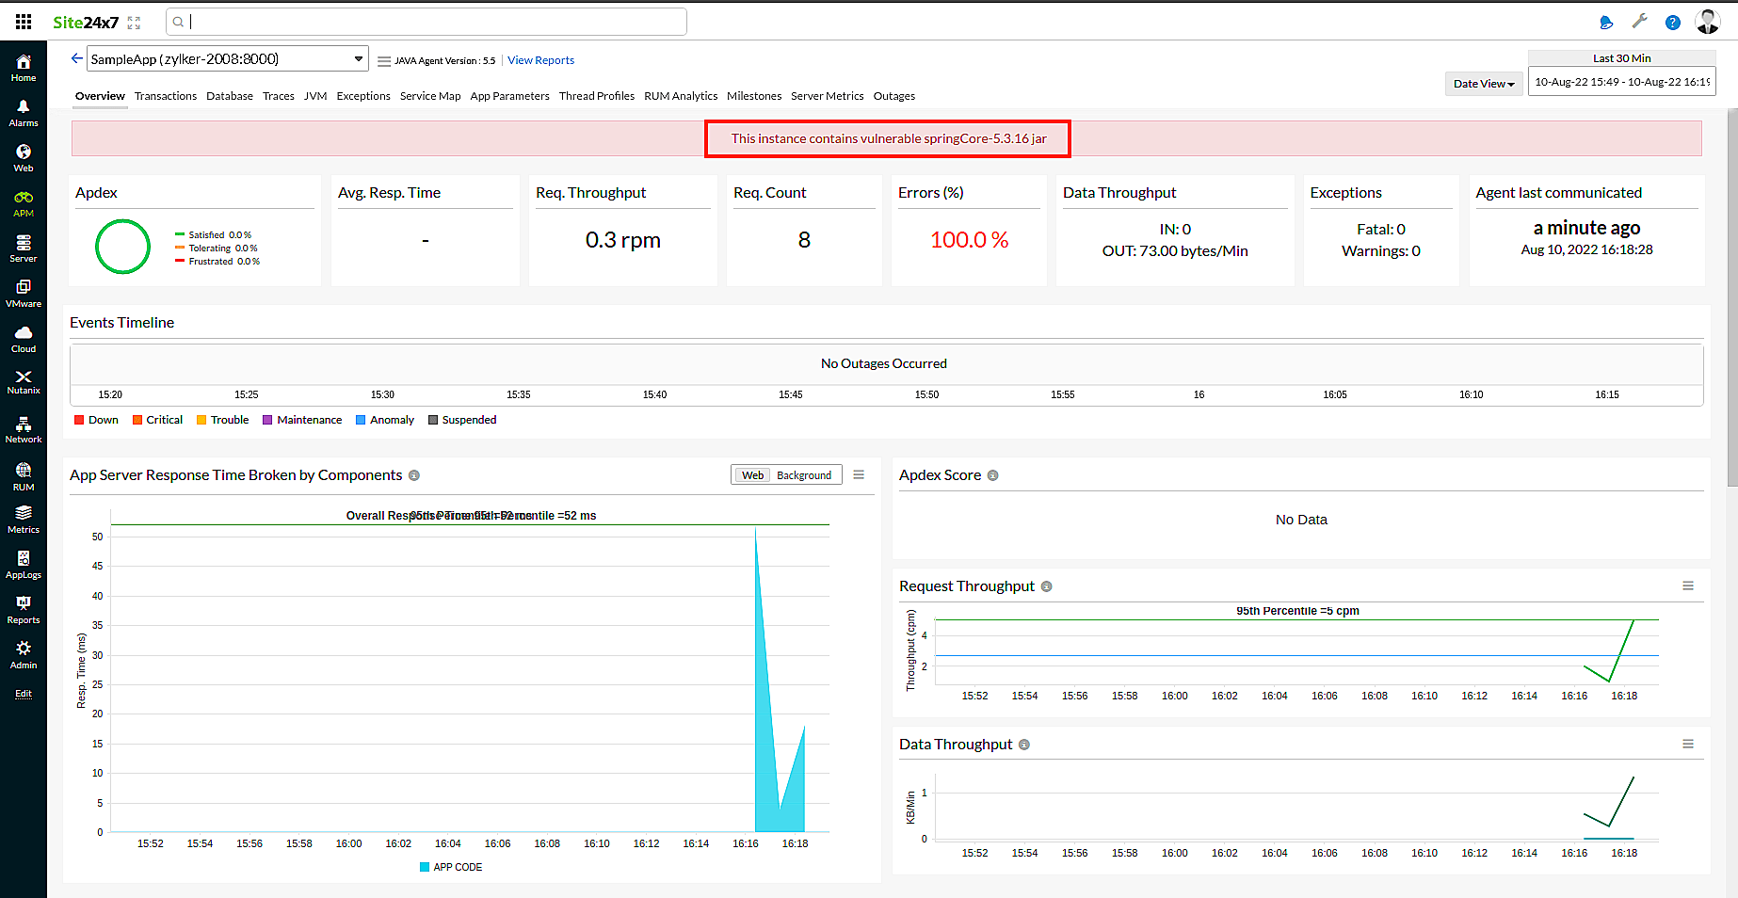Image resolution: width=1738 pixels, height=898 pixels.
Task: Open the help question mark icon
Action: [1673, 23]
